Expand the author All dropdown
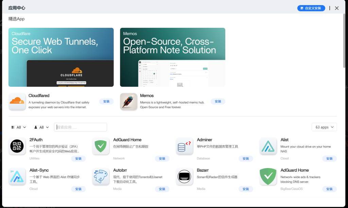The height and width of the screenshot is (208, 348). pos(41,127)
